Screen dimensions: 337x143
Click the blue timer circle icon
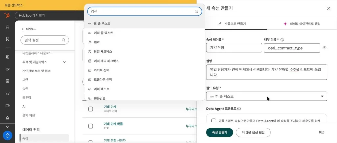tap(7, 135)
